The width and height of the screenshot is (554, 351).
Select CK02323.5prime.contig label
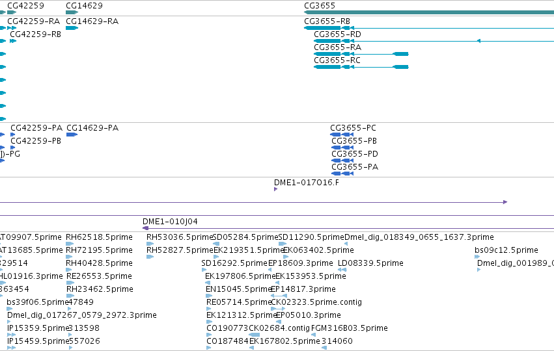[x=316, y=302]
